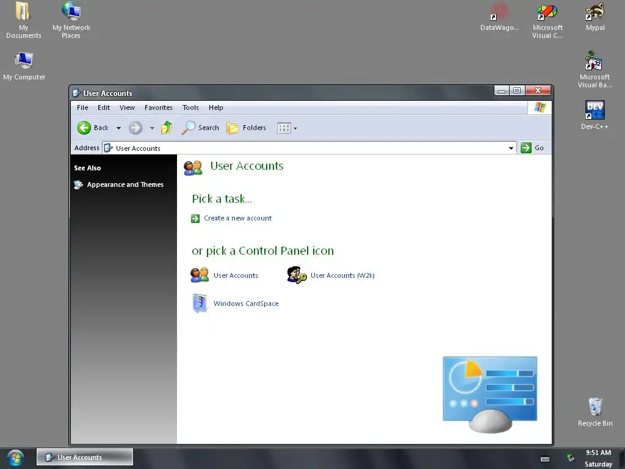The width and height of the screenshot is (625, 469).
Task: Click the User Accounts window title bar
Action: pos(281,93)
